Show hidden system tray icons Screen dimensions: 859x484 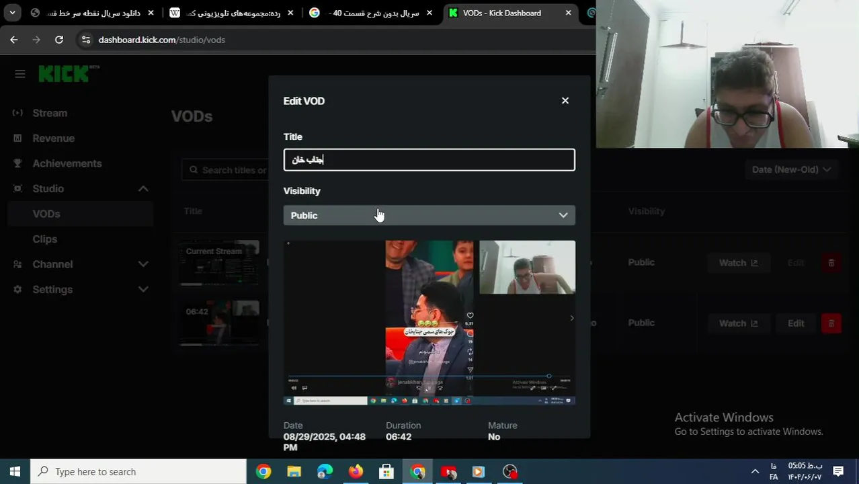(x=755, y=471)
